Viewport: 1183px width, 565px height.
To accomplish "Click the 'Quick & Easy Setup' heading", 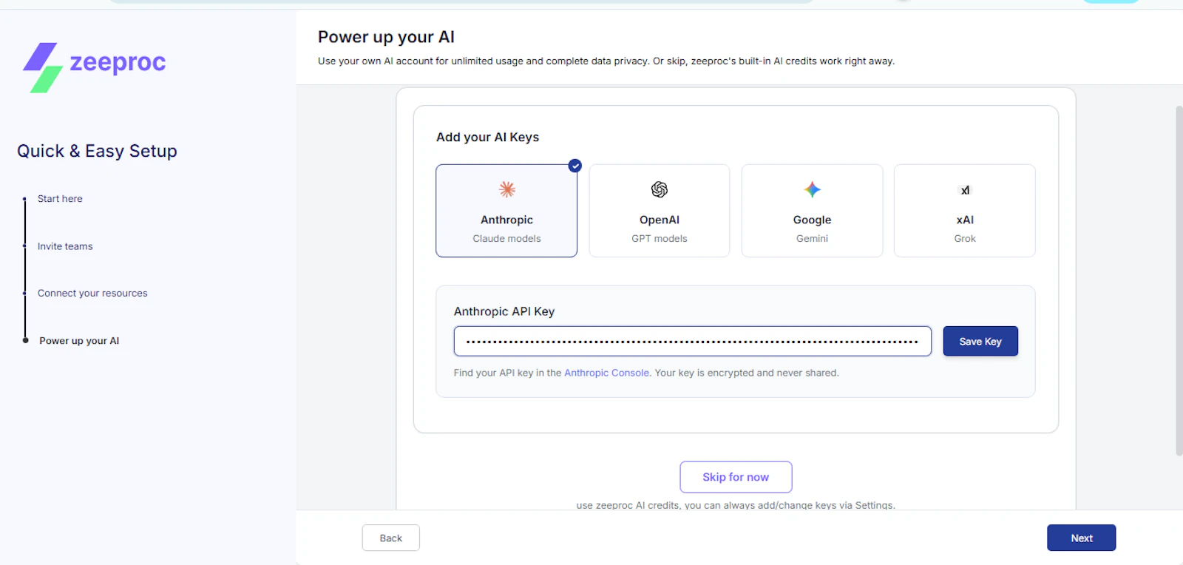I will 97,151.
